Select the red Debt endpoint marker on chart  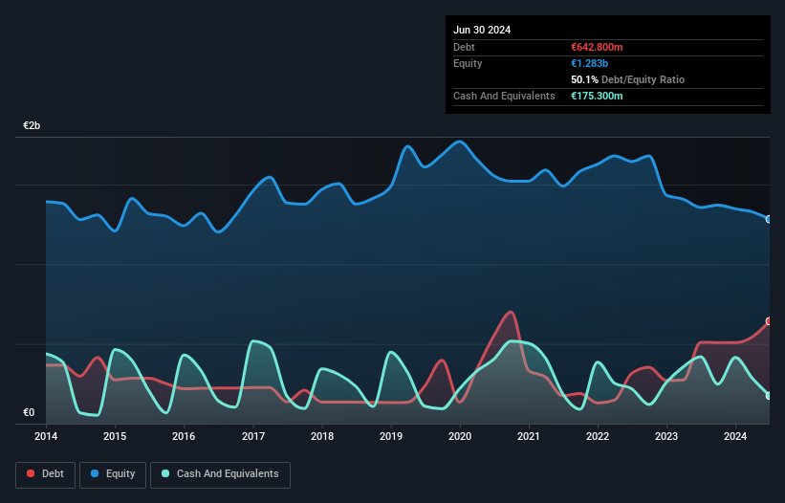769,321
